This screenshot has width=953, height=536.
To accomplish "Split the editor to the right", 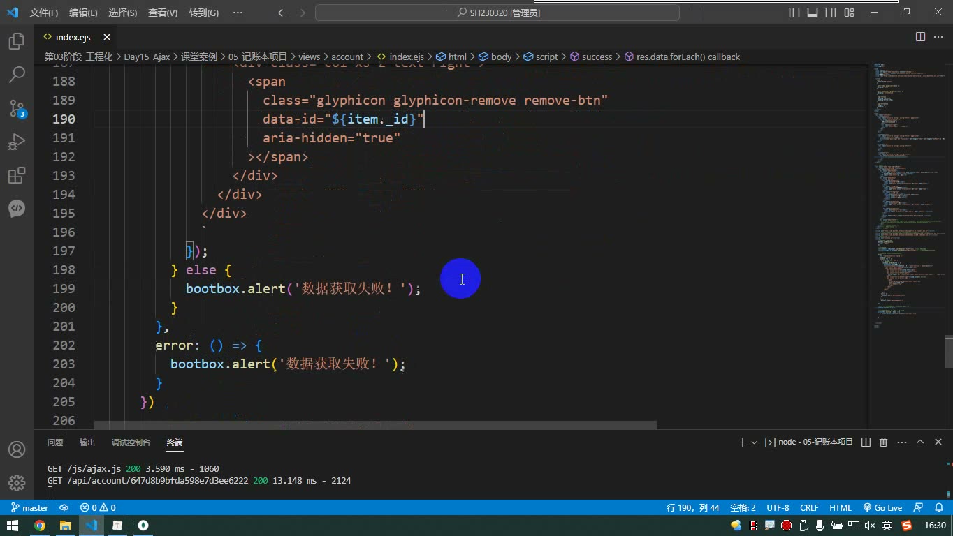I will 920,37.
